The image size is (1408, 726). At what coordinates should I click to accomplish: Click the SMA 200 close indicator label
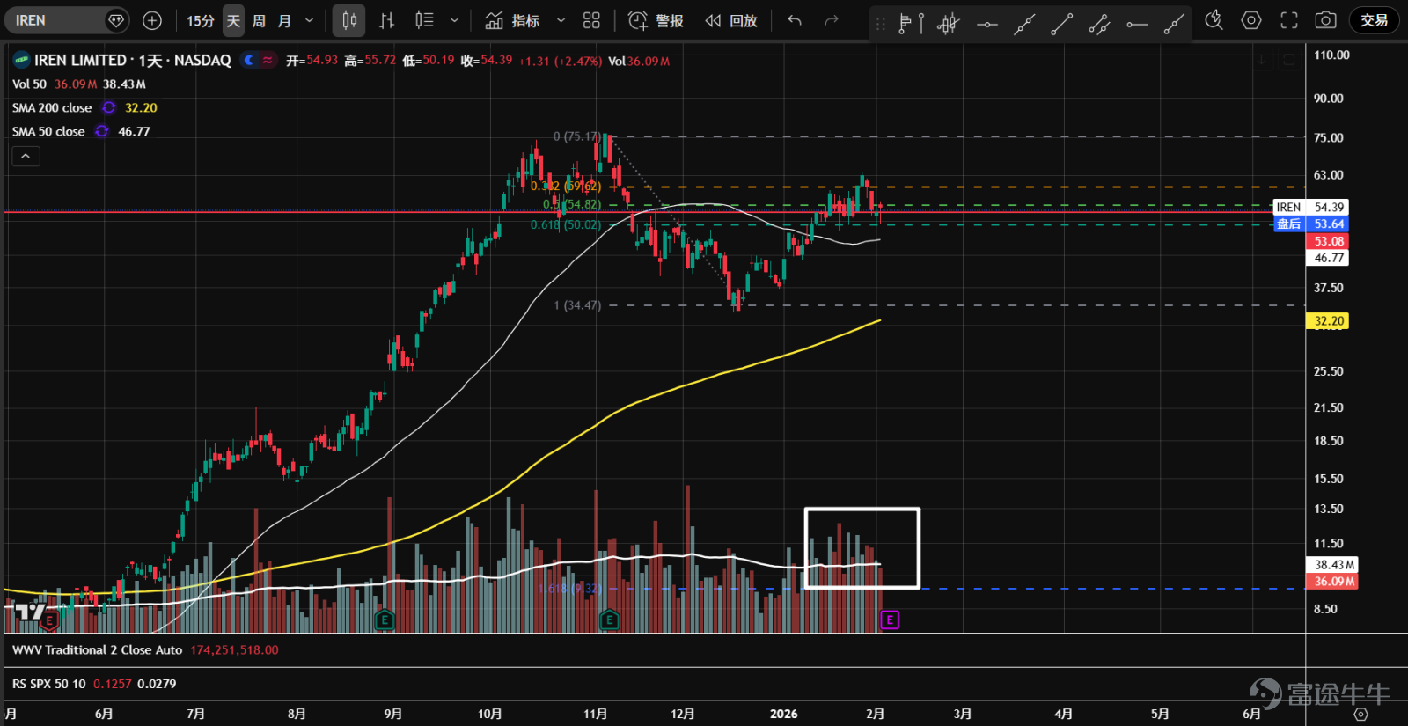coord(52,107)
